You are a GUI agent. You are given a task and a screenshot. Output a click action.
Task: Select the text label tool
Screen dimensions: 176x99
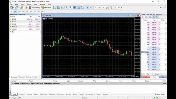coord(115,7)
